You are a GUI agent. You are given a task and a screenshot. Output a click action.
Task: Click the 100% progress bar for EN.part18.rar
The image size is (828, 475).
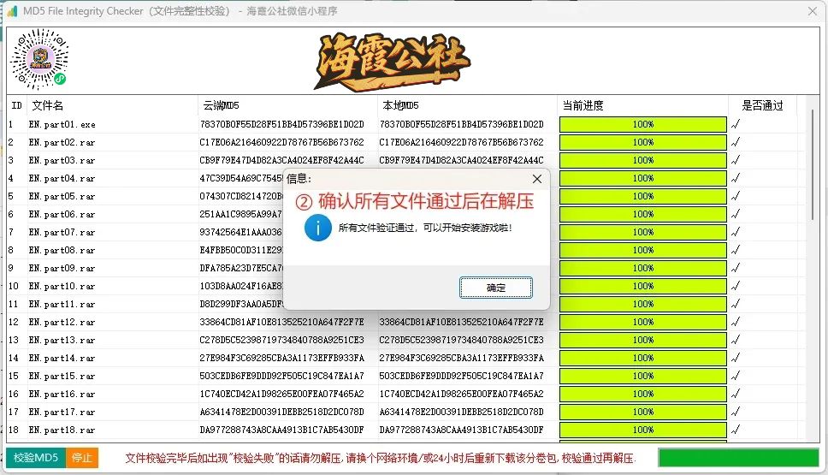pos(642,430)
